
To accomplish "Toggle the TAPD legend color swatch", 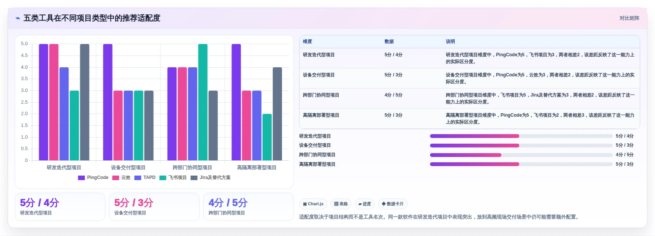I will coord(138,178).
